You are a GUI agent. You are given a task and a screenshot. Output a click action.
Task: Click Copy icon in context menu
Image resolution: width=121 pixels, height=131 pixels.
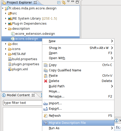(x=46, y=65)
